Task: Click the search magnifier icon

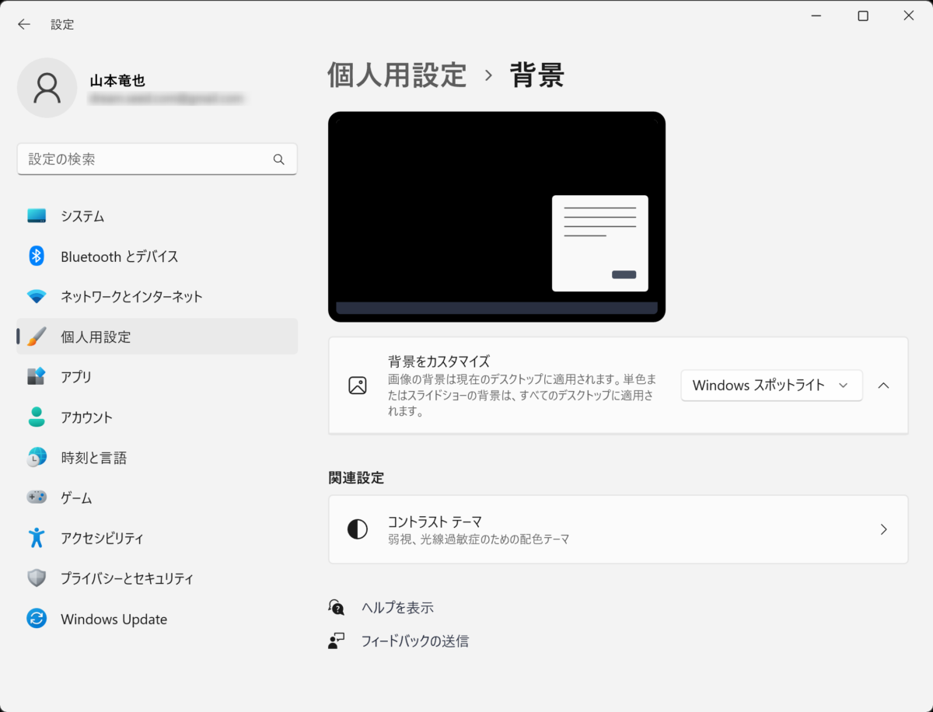Action: 279,159
